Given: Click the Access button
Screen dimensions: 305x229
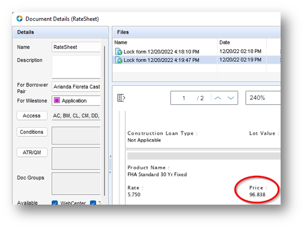Looking at the screenshot, I should coord(32,116).
